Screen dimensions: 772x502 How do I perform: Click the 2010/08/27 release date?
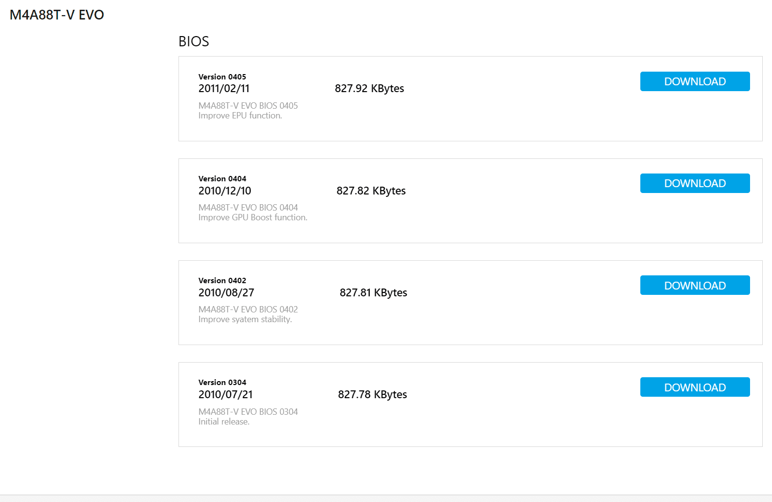226,292
